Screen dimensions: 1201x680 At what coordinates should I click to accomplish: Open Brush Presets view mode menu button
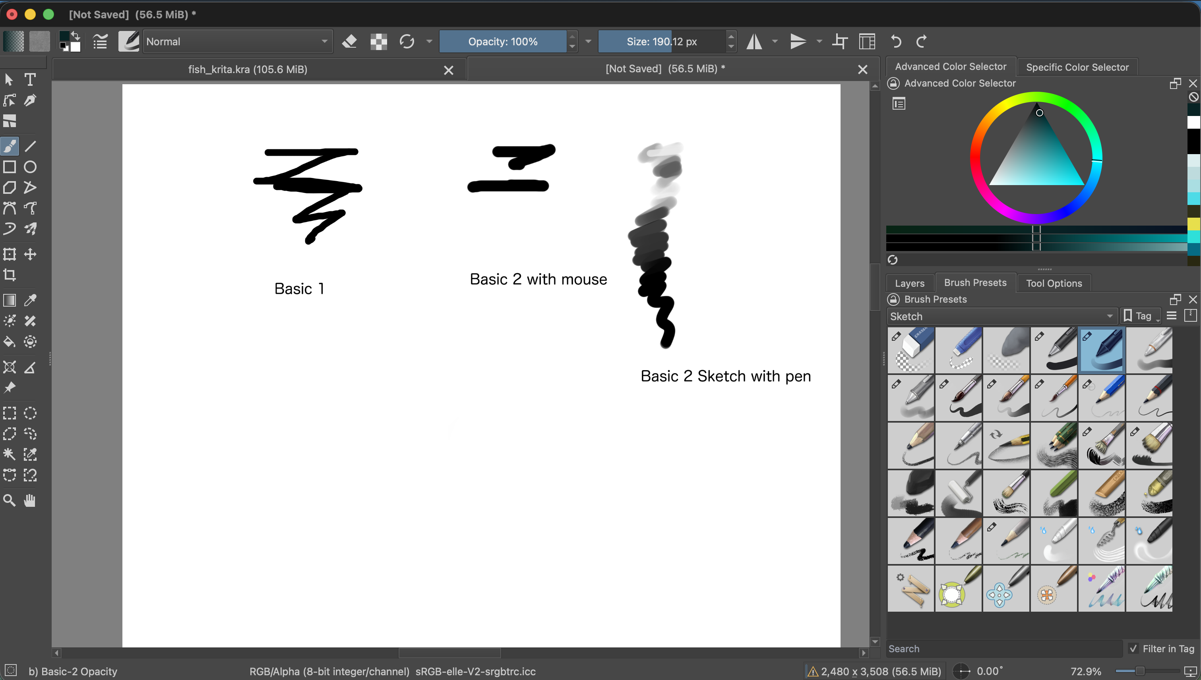1171,316
